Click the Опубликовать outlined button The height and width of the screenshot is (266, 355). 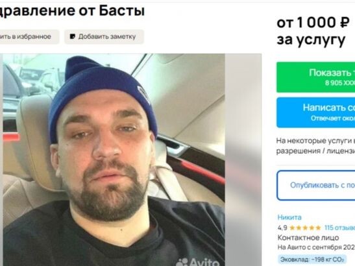[x=315, y=185]
